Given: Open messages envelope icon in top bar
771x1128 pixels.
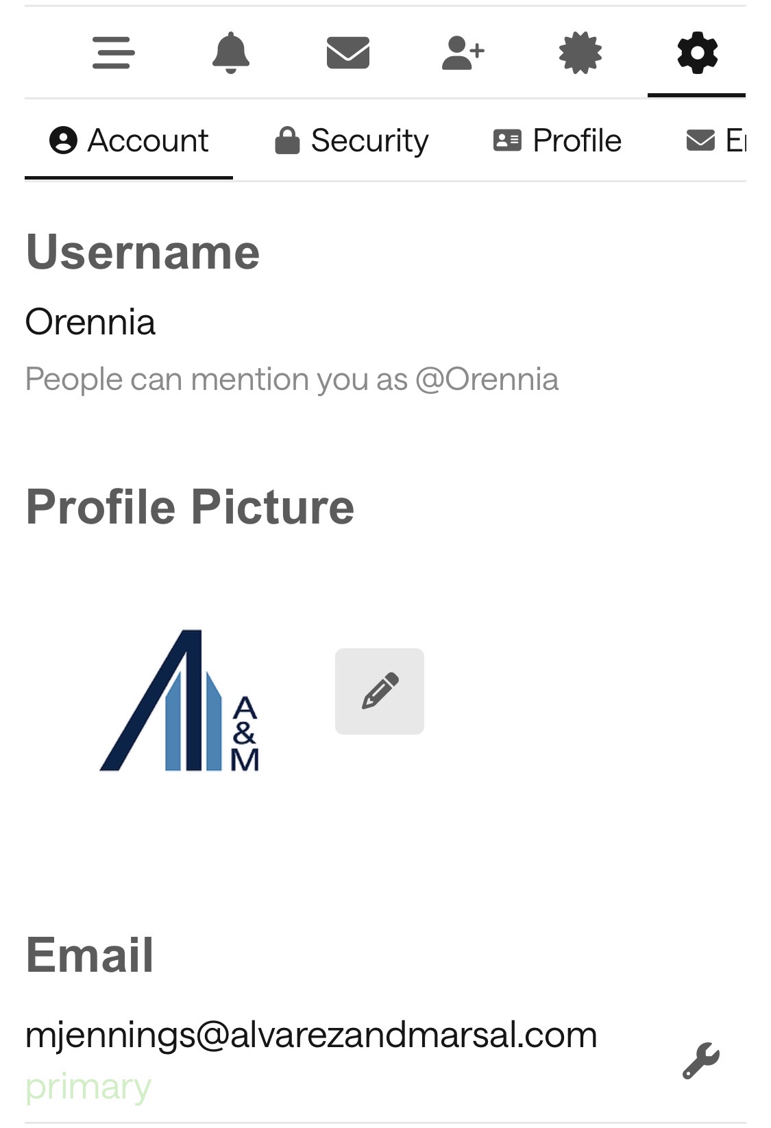Looking at the screenshot, I should click(x=348, y=53).
